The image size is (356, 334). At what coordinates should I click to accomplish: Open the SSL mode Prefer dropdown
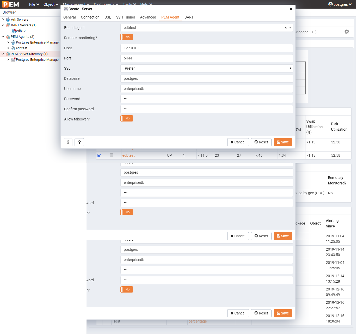tap(207, 68)
